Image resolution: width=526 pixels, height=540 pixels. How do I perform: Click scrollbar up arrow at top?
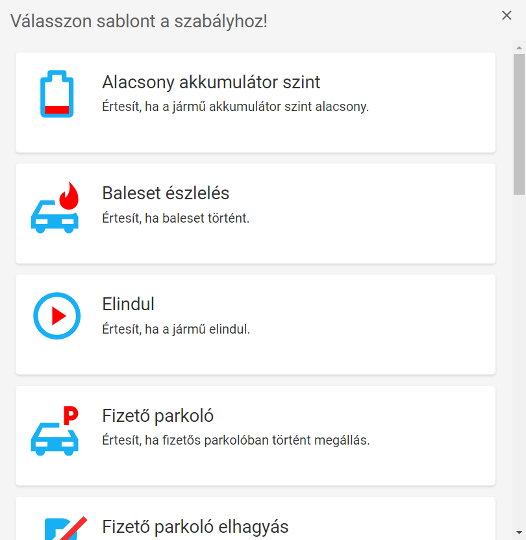coord(519,47)
